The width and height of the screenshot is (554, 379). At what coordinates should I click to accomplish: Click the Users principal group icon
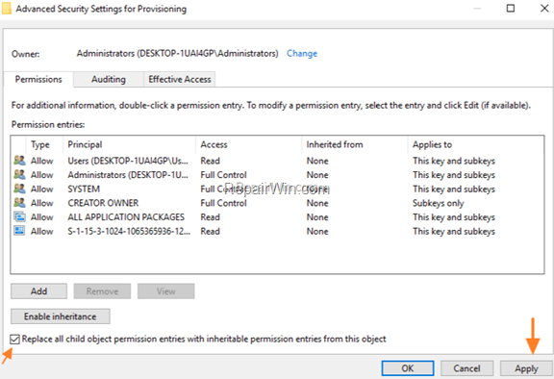(19, 161)
